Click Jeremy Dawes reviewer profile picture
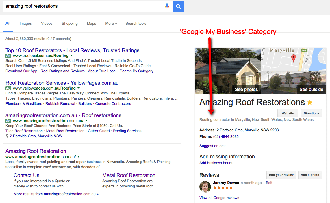This screenshot has height=203, width=330. [x=205, y=186]
